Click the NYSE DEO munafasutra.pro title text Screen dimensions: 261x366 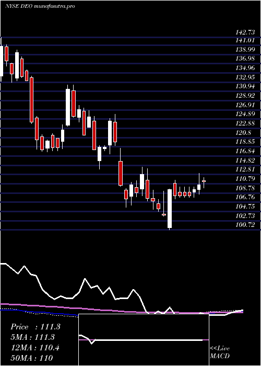pyautogui.click(x=40, y=6)
